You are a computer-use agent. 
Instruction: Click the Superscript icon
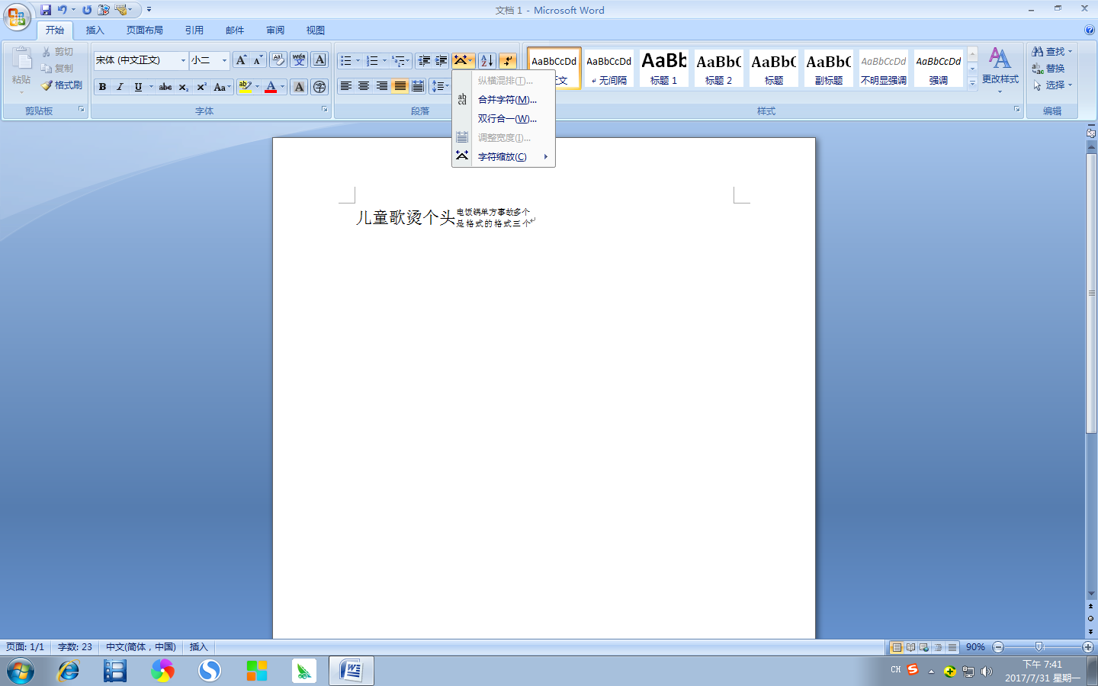pyautogui.click(x=201, y=87)
